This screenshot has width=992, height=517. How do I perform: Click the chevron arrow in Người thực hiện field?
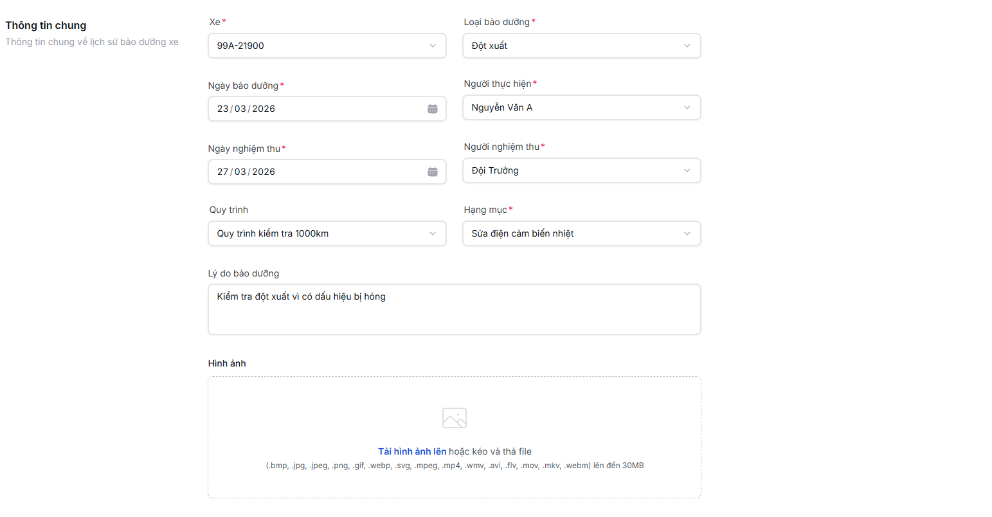click(x=687, y=107)
